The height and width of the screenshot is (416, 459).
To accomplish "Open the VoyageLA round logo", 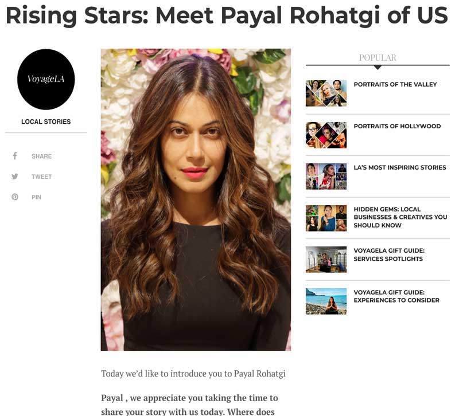I will coord(46,79).
